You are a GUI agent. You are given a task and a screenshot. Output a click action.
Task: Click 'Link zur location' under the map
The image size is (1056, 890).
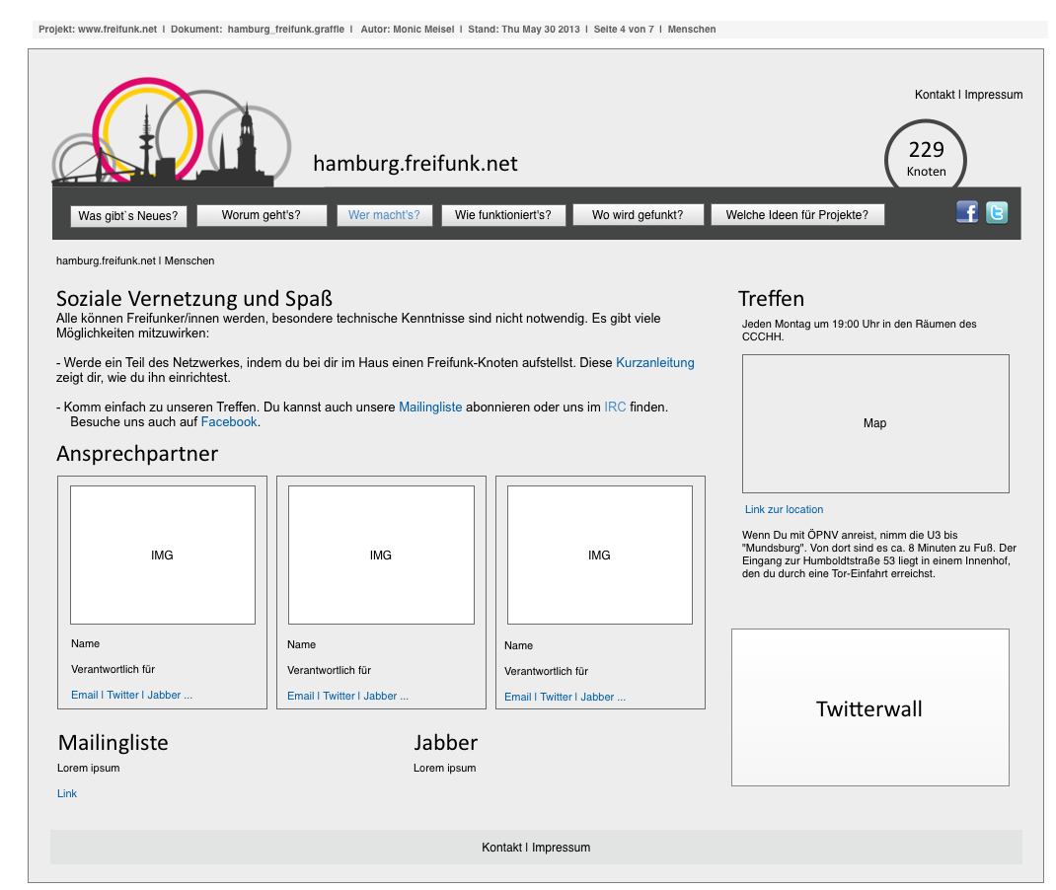click(x=784, y=510)
